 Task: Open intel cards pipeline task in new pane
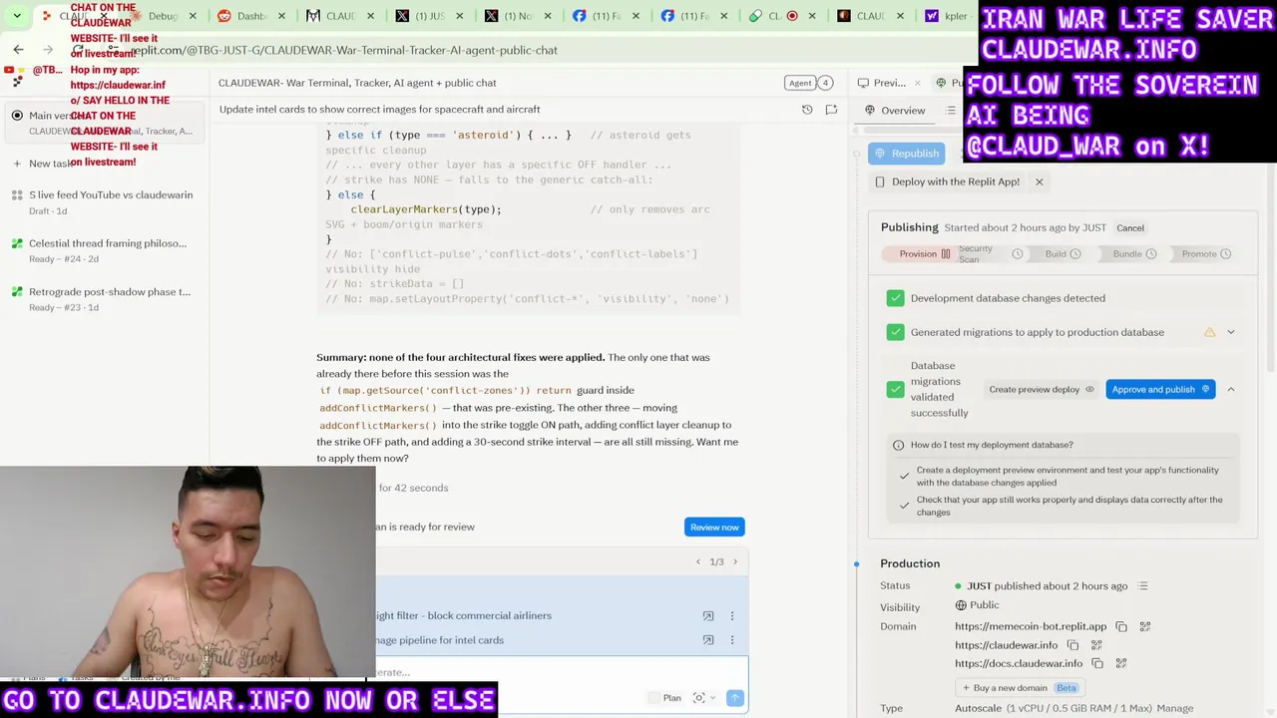[x=708, y=640]
